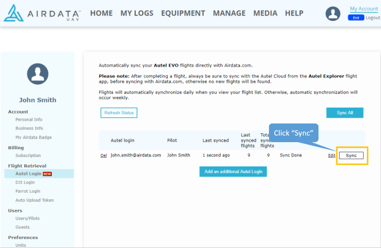Click Edit for the john.smith login row
The width and height of the screenshot is (381, 248).
(332, 156)
